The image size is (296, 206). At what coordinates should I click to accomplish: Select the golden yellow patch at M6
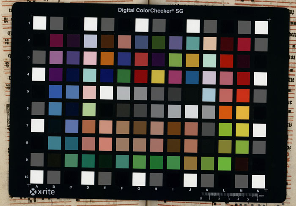[243, 113]
